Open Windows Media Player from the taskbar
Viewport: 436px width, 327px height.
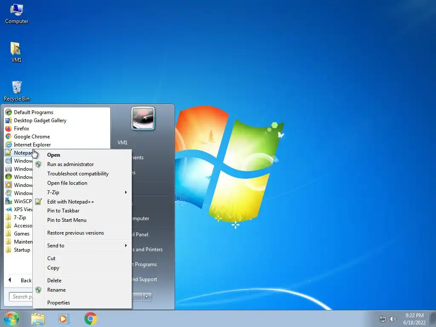[x=64, y=319]
